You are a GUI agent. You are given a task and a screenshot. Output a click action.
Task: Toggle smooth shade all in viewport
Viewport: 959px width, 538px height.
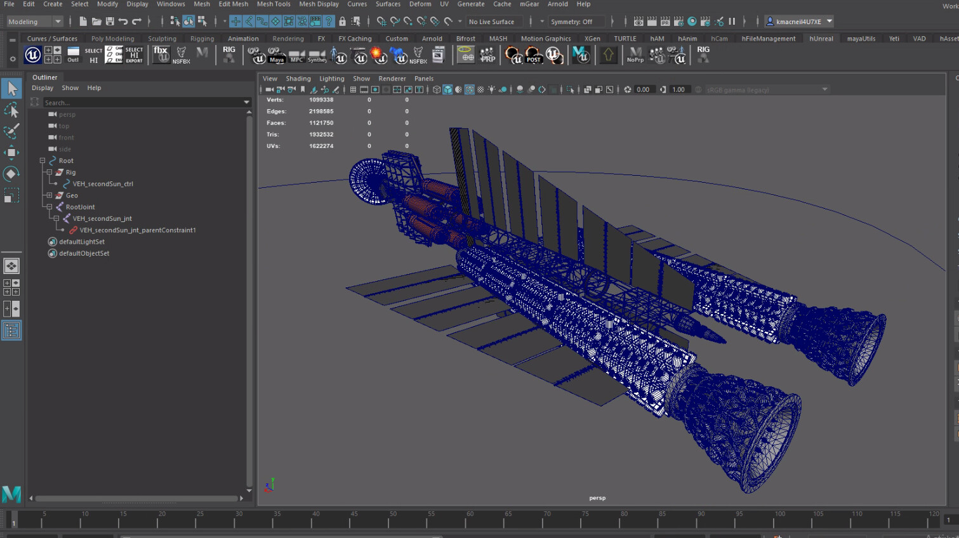[x=448, y=90]
